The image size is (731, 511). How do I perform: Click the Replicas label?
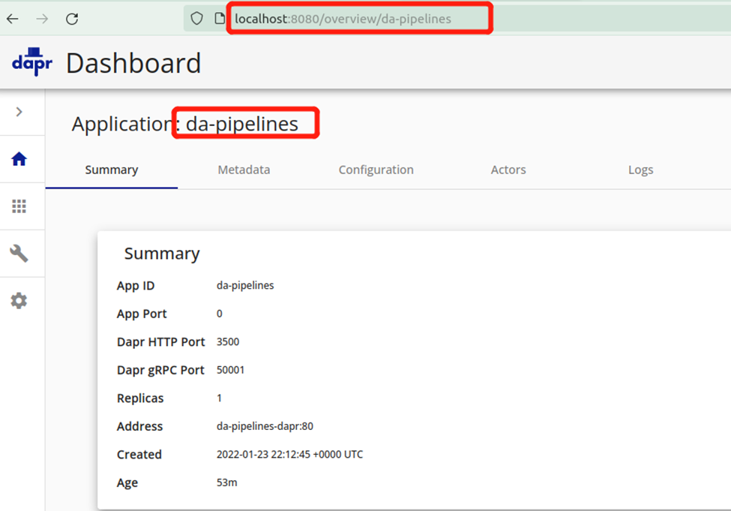140,398
